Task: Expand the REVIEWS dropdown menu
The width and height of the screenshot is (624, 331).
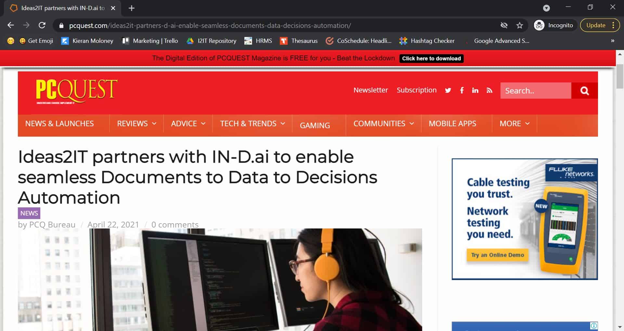Action: pos(136,124)
